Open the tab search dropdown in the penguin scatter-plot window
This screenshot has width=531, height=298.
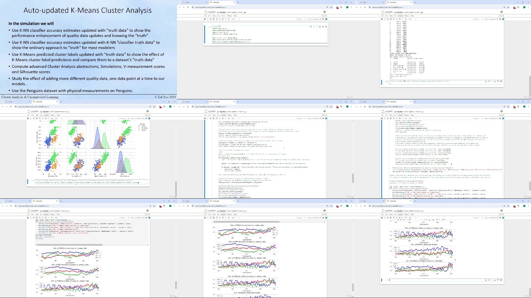2,102
